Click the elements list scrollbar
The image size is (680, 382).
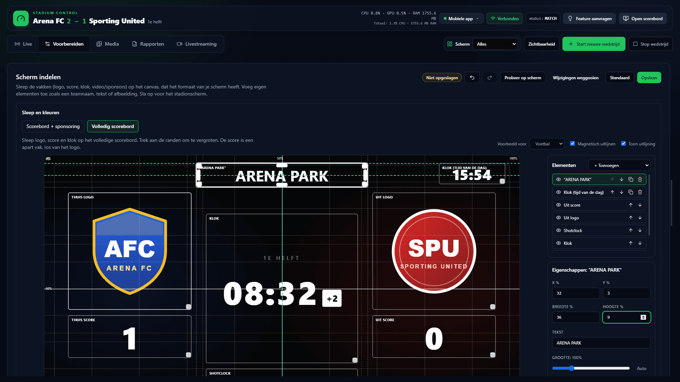tap(649, 205)
